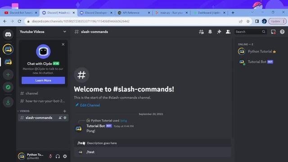Select the second Python server icon below
The width and height of the screenshot is (288, 162).
(8, 62)
